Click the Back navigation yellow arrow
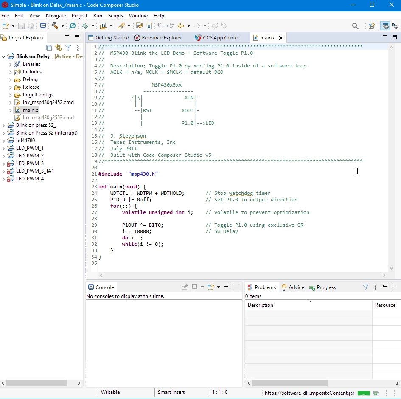401x399 pixels. pyautogui.click(x=181, y=26)
